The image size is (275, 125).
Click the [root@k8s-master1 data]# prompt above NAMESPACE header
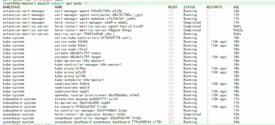(x=26, y=3)
